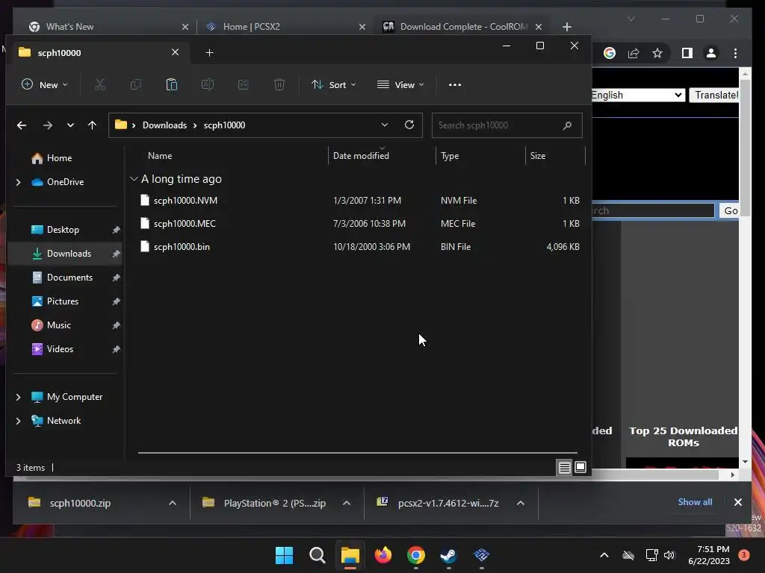765x573 pixels.
Task: Open Music in navigation pane
Action: [x=58, y=325]
